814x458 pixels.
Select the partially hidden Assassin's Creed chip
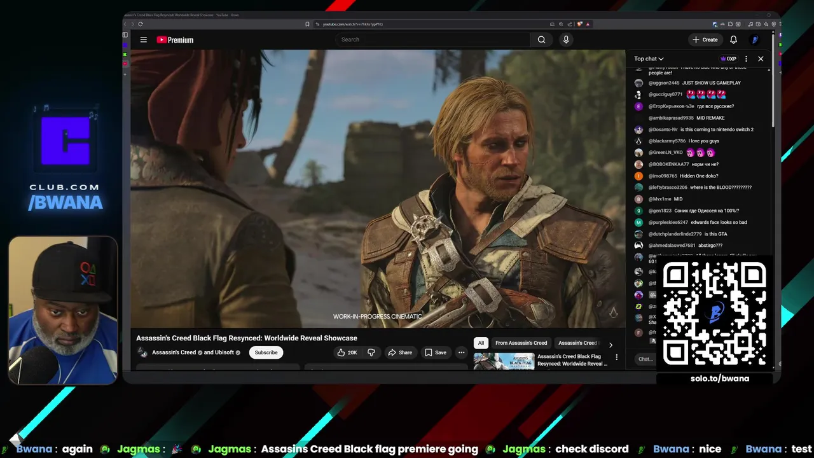[x=577, y=343]
